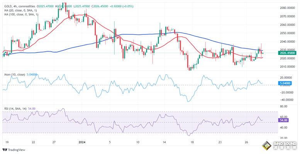Click the 80.00 RSI axis label
The image size is (300, 154).
[x=284, y=106]
